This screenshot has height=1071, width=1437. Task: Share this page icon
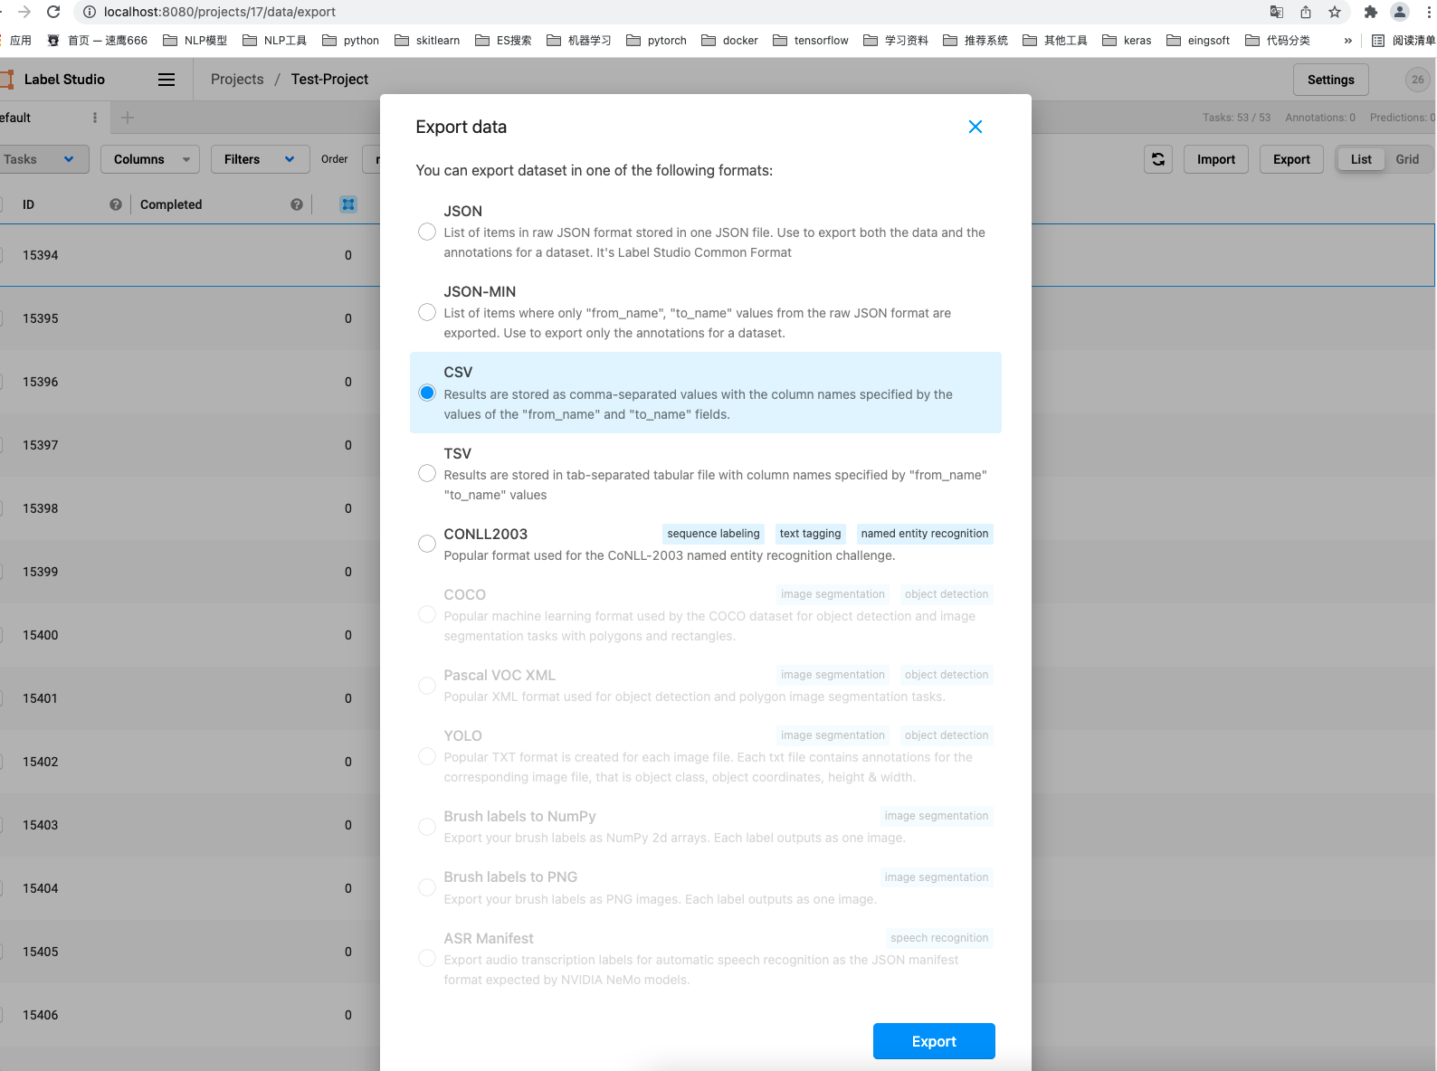(x=1306, y=12)
